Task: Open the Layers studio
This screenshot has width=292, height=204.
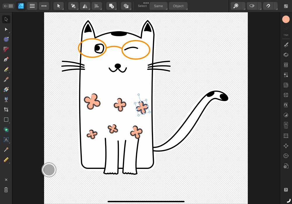Action: [286, 55]
